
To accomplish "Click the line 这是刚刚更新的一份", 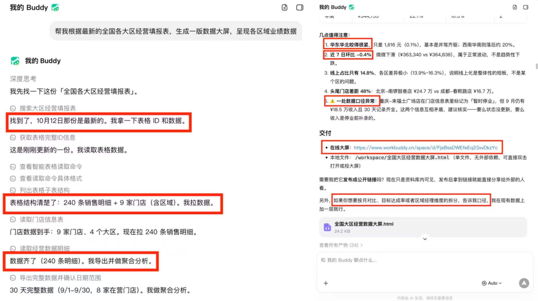I will click(x=69, y=150).
